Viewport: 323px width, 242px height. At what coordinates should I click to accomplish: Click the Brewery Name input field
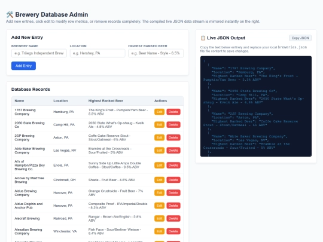click(39, 53)
